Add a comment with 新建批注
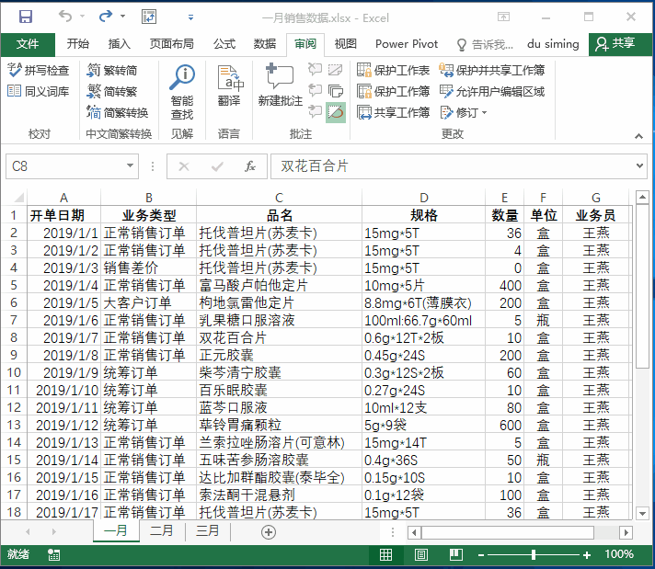This screenshot has height=569, width=655. (x=281, y=85)
